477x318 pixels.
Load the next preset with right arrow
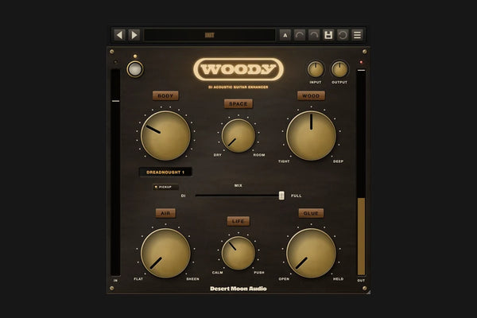pyautogui.click(x=134, y=35)
